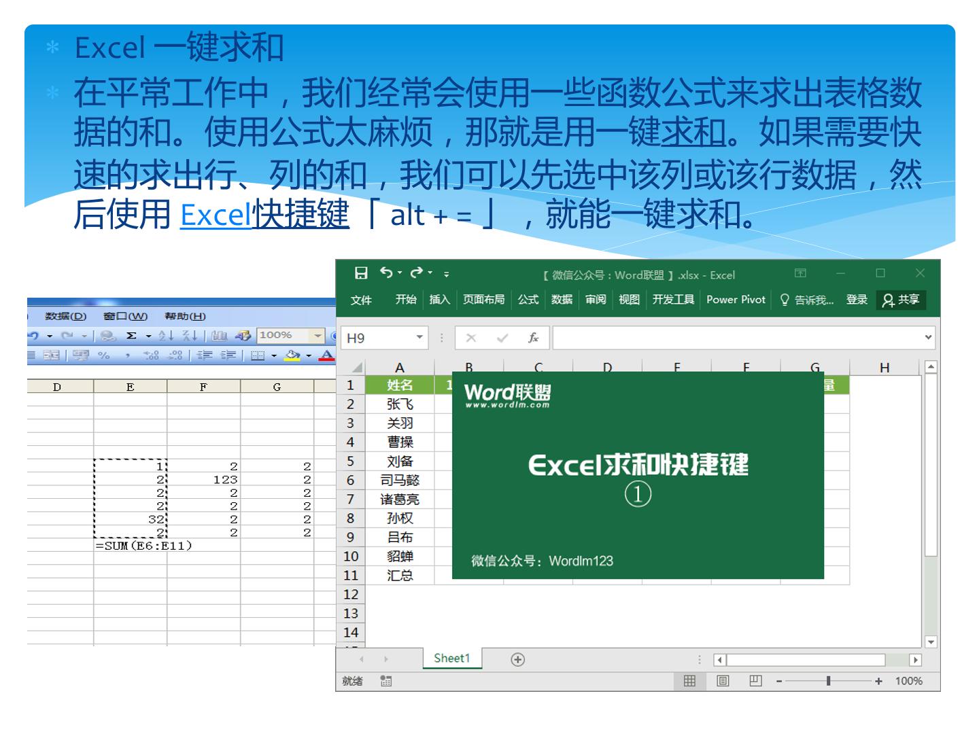Screen dimensions: 979x734
Task: Switch to Page Break Preview icon
Action: tap(755, 680)
